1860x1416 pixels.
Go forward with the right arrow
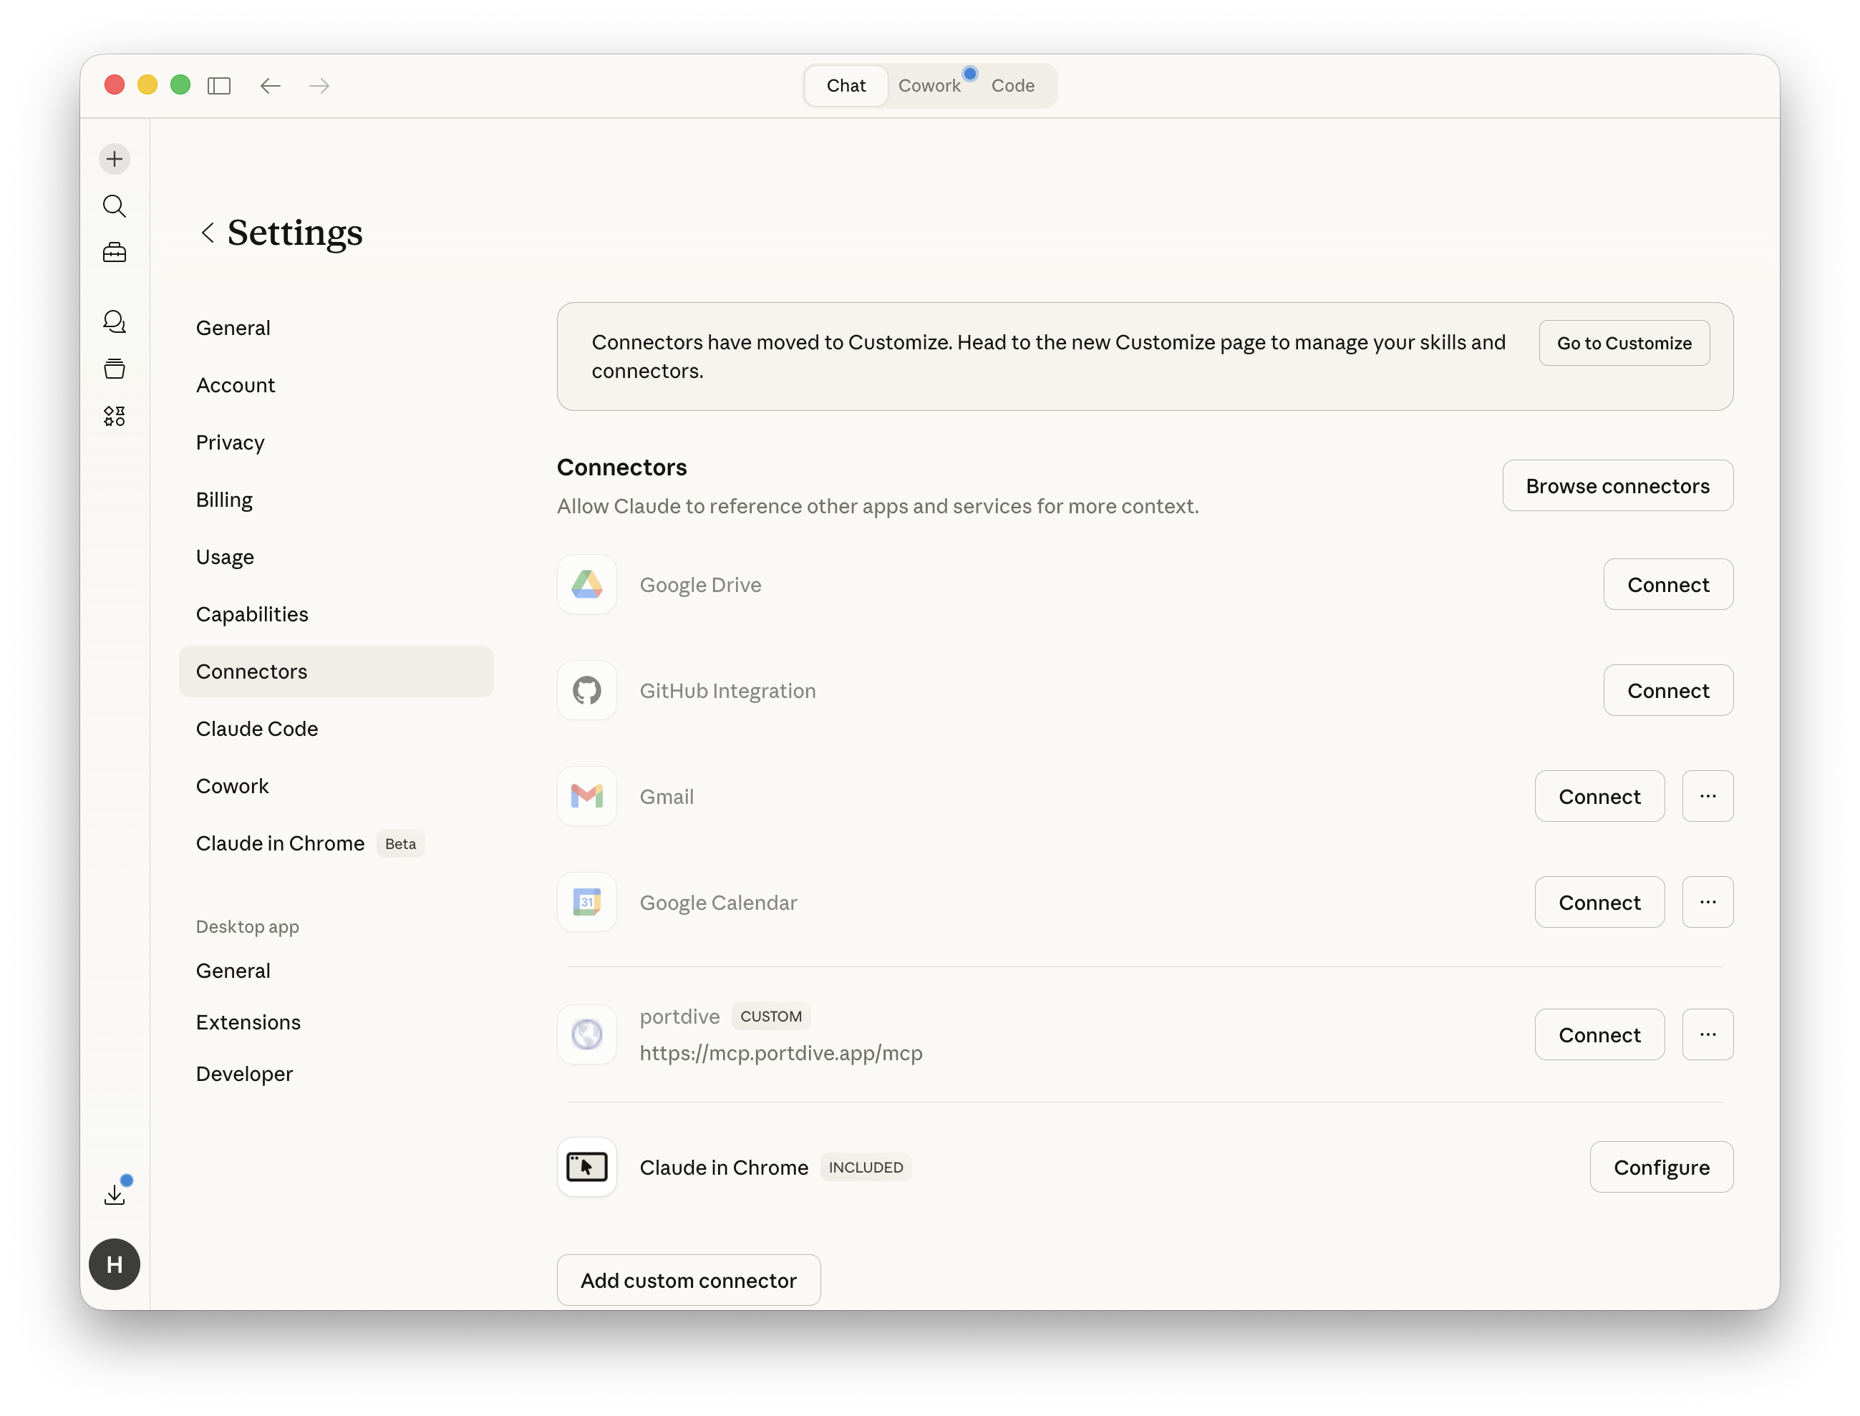(319, 85)
